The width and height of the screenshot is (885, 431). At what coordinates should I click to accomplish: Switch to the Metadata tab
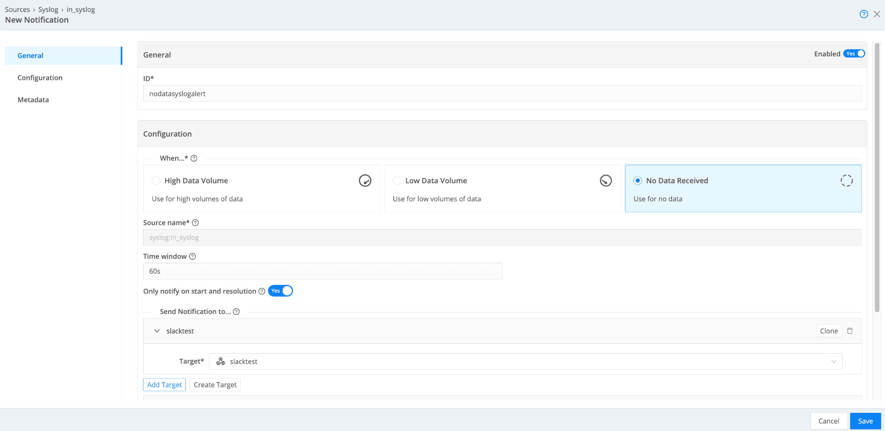coord(33,100)
